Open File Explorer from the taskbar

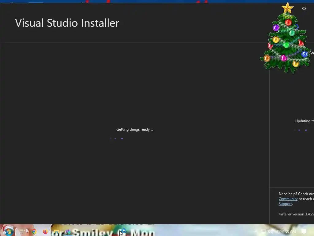click(57, 232)
